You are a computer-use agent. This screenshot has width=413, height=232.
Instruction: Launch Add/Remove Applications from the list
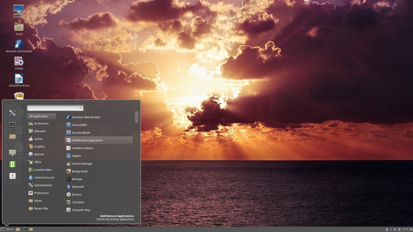[x=98, y=140]
